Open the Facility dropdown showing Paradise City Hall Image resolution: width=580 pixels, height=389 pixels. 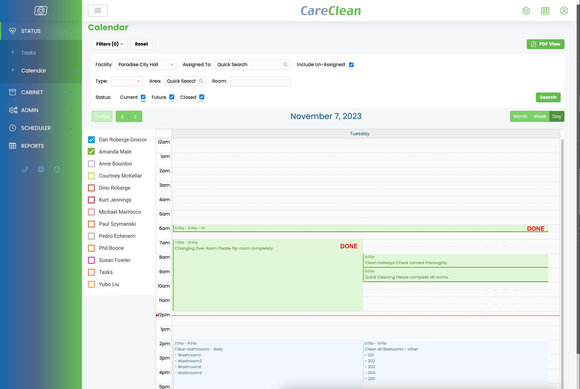146,64
